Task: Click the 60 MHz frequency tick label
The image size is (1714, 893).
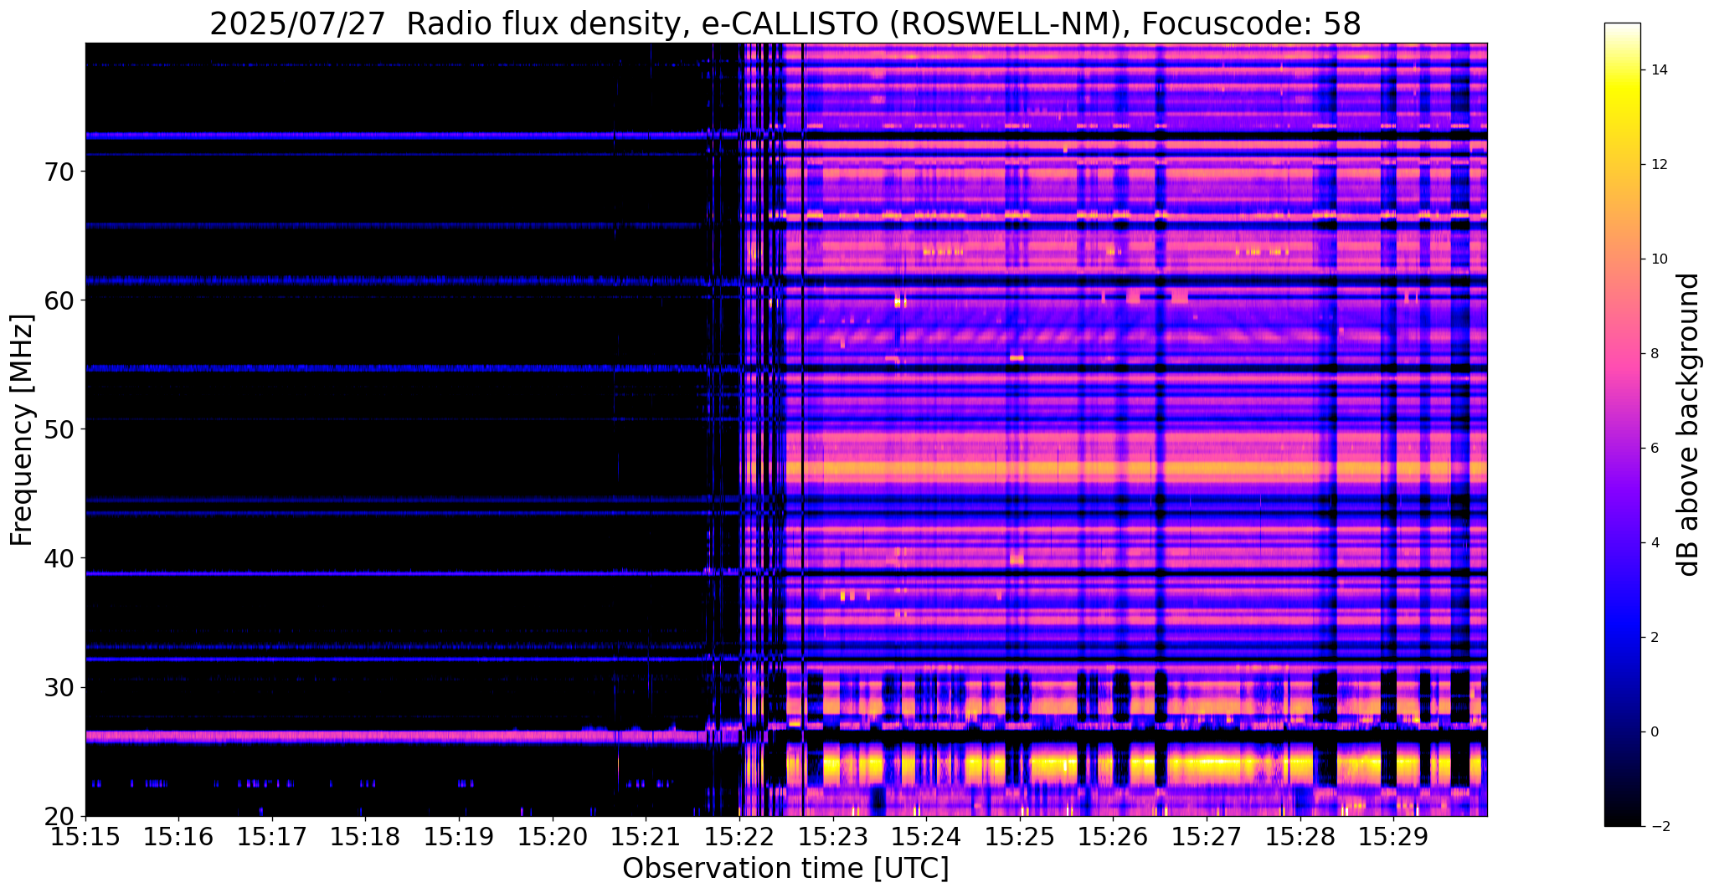Action: point(59,300)
